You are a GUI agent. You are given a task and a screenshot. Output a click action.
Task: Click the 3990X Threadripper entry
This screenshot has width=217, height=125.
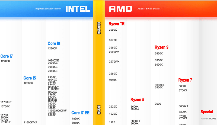tap(113, 30)
